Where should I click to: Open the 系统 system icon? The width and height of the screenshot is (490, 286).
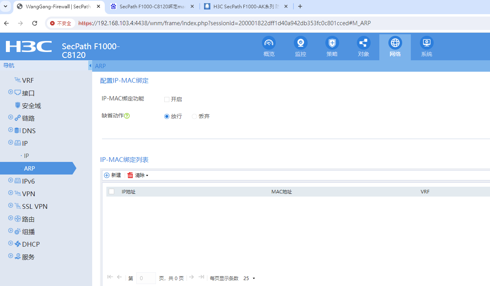427,43
